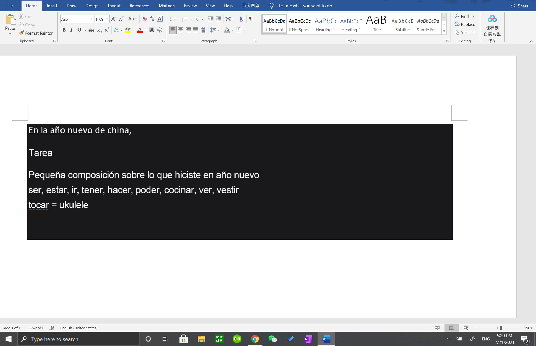This screenshot has width=536, height=346.
Task: Click the Decrease Indent icon
Action: (x=210, y=19)
